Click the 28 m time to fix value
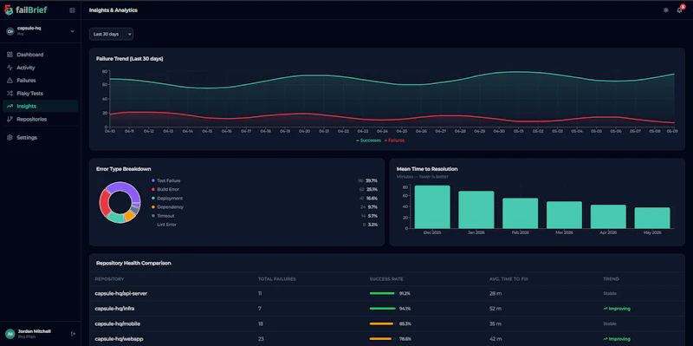The height and width of the screenshot is (346, 693). pyautogui.click(x=495, y=293)
